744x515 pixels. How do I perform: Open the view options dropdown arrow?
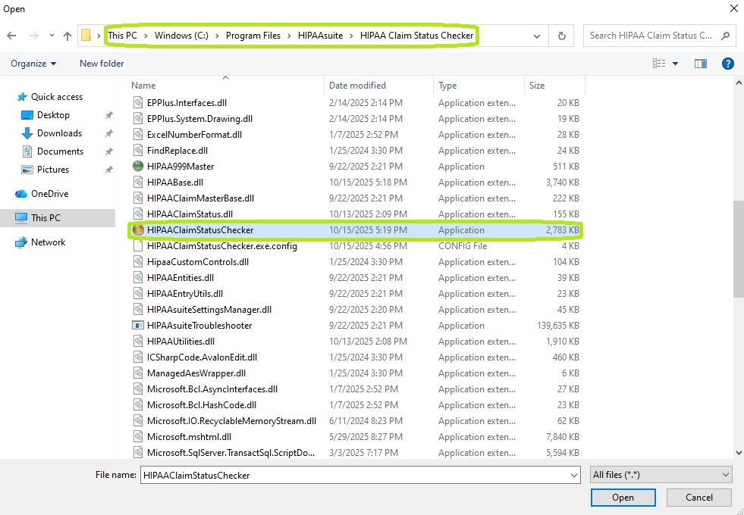tap(675, 64)
